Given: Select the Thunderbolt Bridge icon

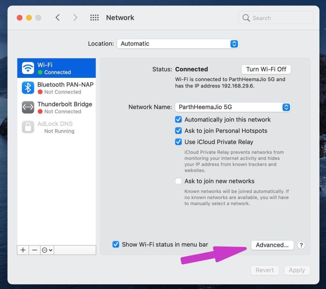Looking at the screenshot, I should coord(28,107).
